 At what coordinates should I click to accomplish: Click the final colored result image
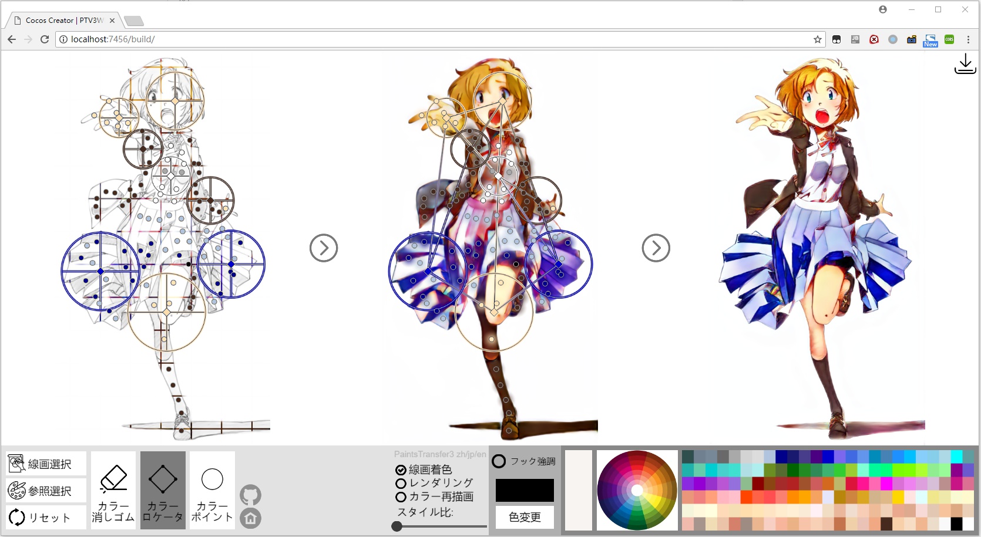(822, 249)
